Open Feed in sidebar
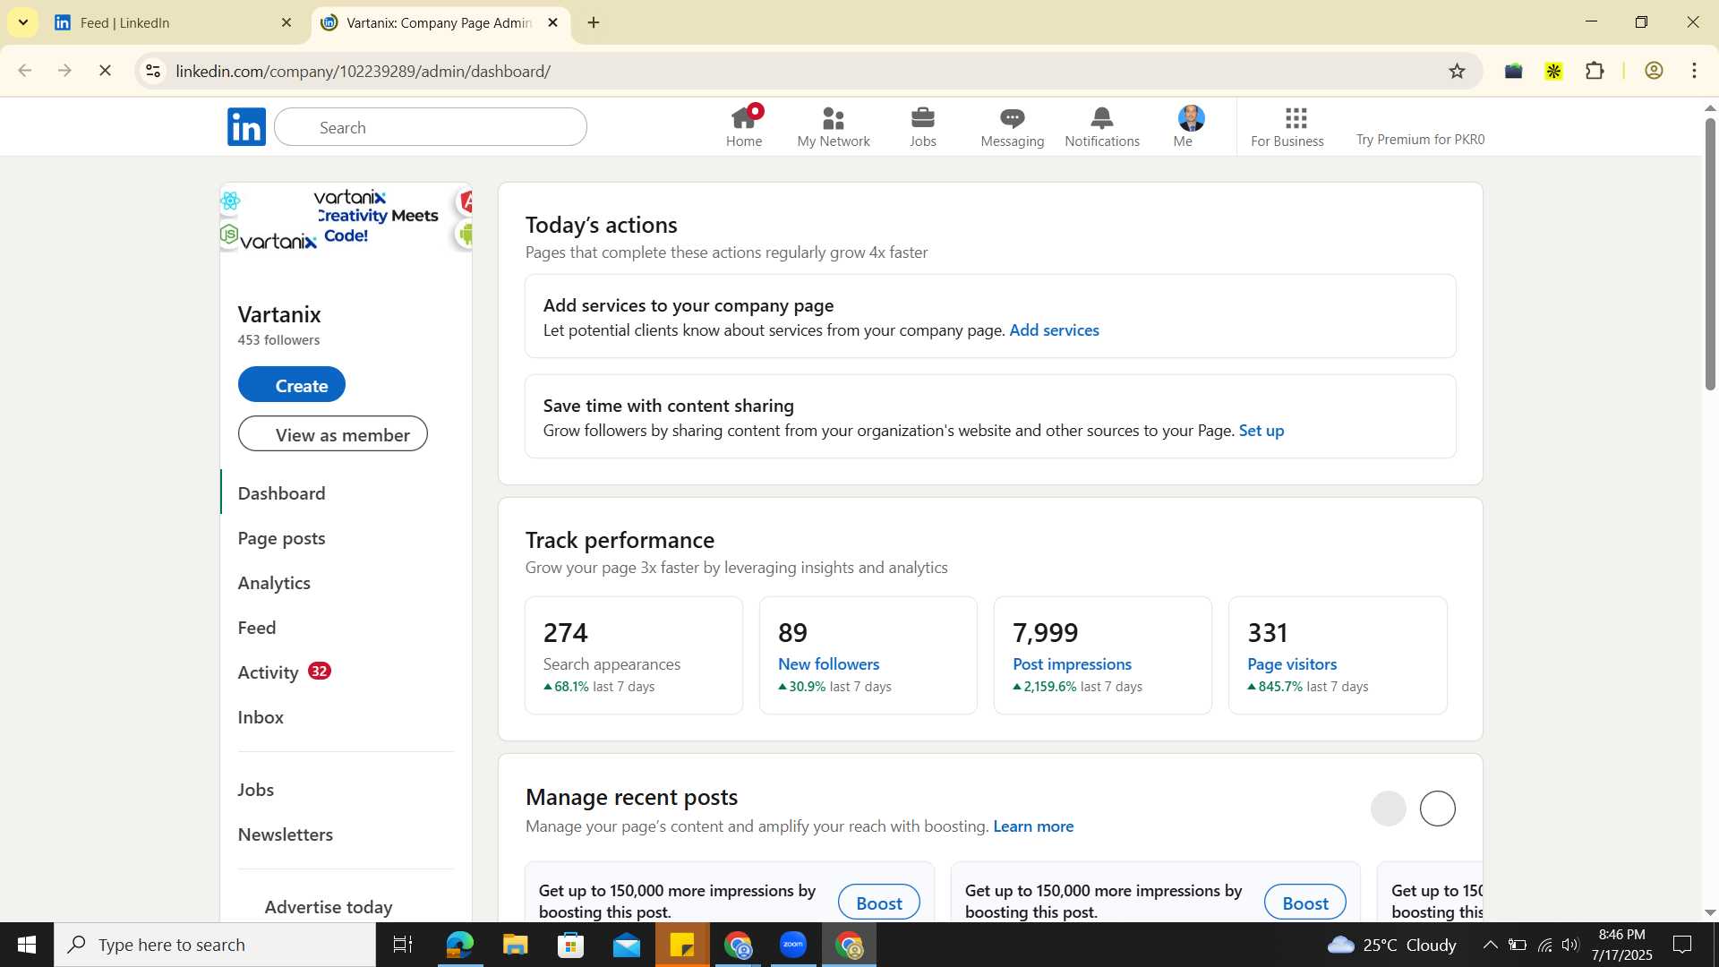Screen dimensions: 1719x967 pyautogui.click(x=257, y=628)
